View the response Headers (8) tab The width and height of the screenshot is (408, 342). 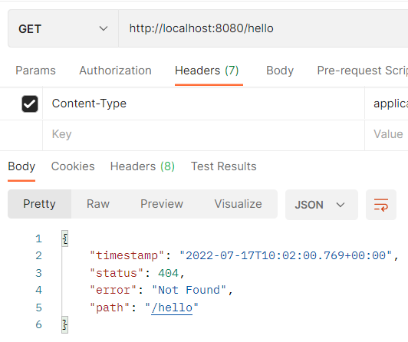pyautogui.click(x=143, y=166)
